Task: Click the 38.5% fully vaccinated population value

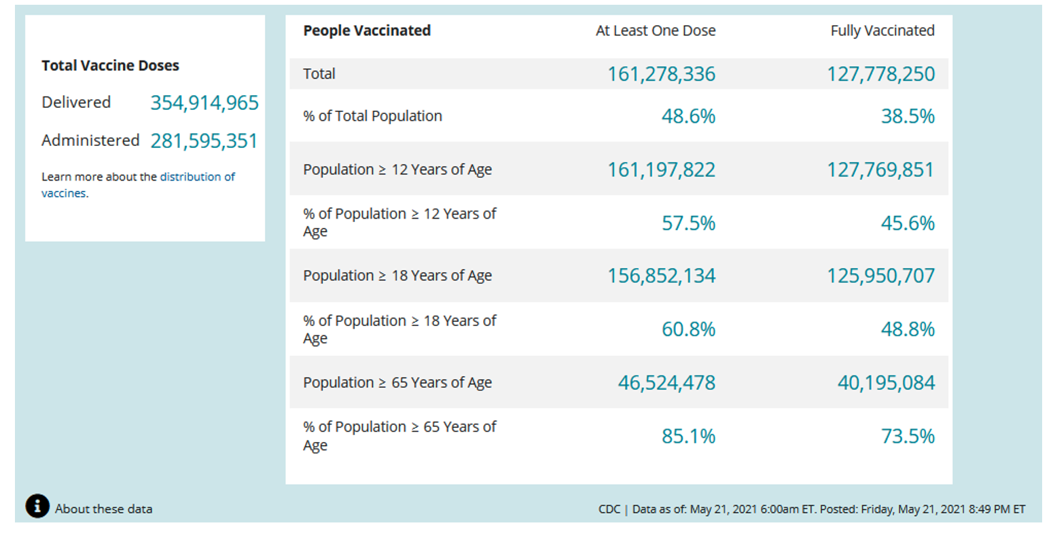Action: 908,116
